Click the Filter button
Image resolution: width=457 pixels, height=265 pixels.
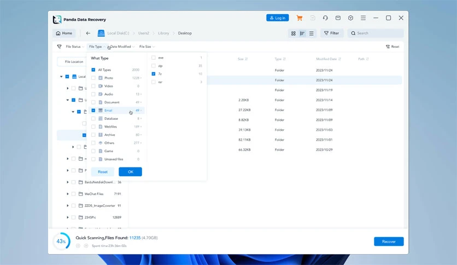332,33
